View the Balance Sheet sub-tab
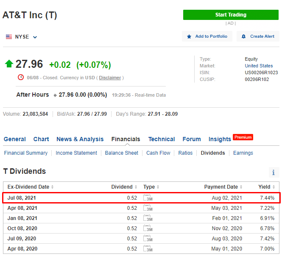The width and height of the screenshot is (282, 259). (x=122, y=153)
